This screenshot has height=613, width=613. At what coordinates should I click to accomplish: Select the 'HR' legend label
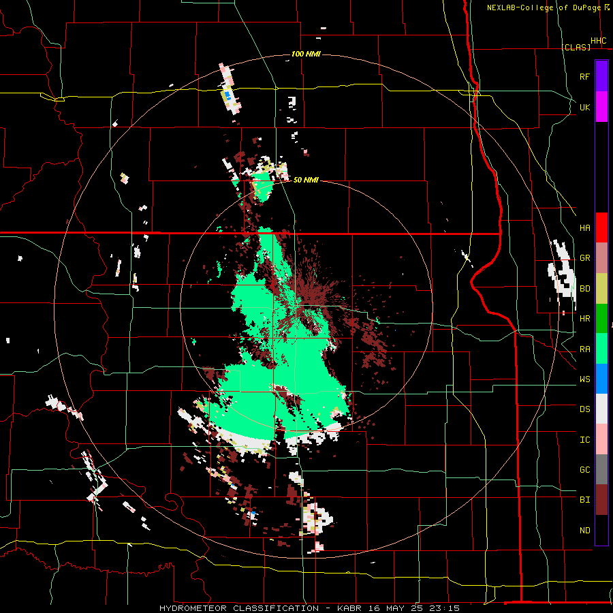(584, 319)
